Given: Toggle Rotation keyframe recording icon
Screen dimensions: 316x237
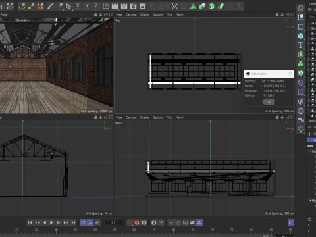Looking at the screenshot, I should 178,223.
